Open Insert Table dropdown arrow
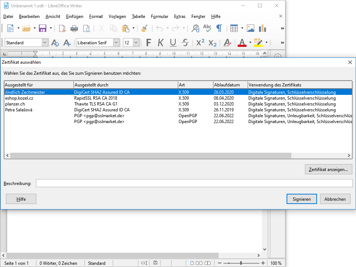 pos(242,29)
